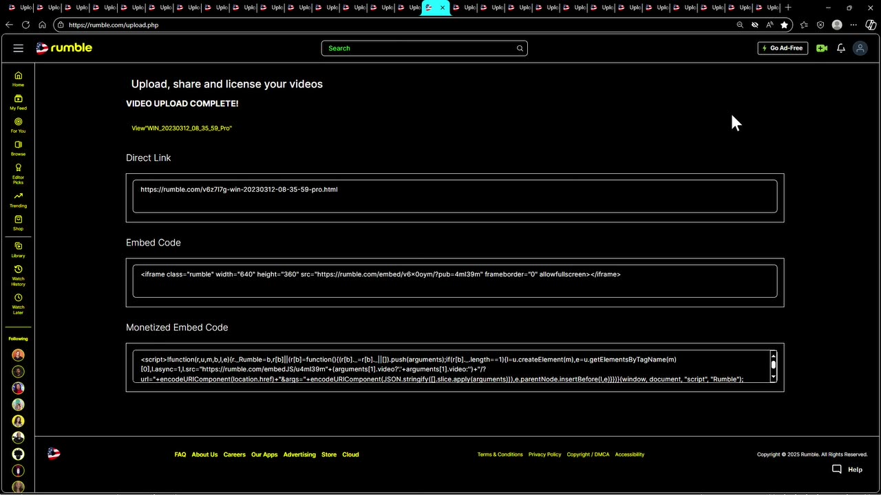Open Home in the sidebar

click(x=18, y=79)
